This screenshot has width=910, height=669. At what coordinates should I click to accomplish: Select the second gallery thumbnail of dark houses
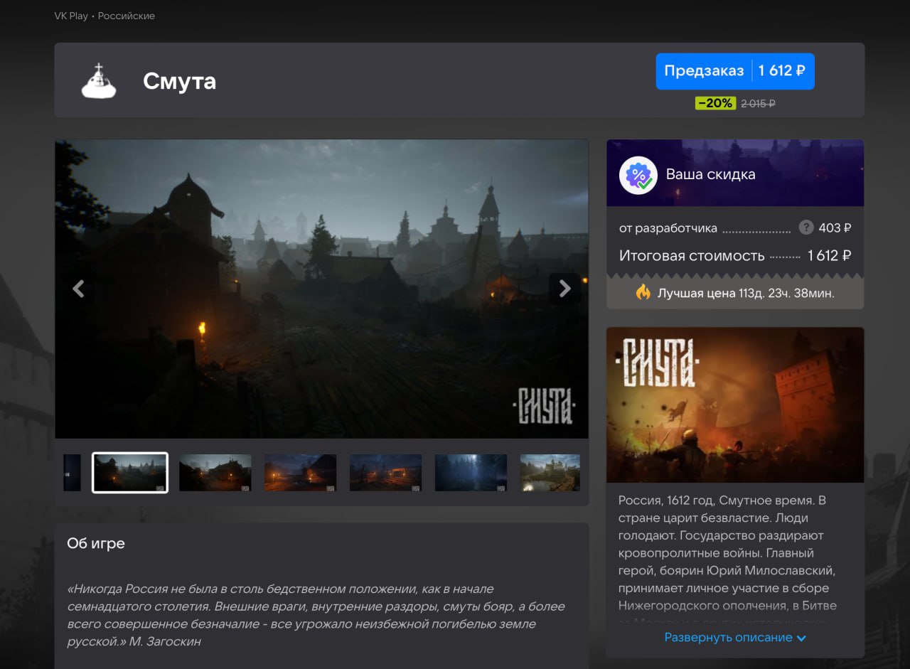[215, 473]
